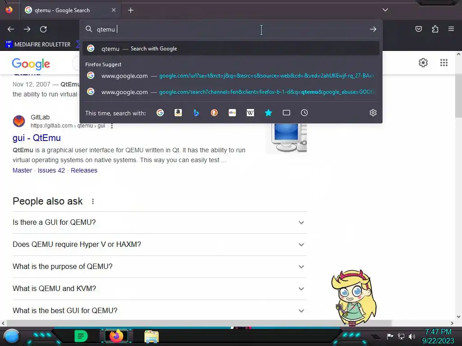Open People also ask options menu
Viewport: 462px width, 346px height.
(x=93, y=201)
